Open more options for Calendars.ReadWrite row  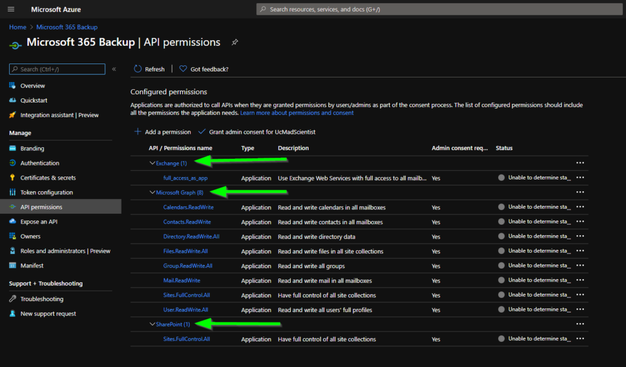[580, 207]
